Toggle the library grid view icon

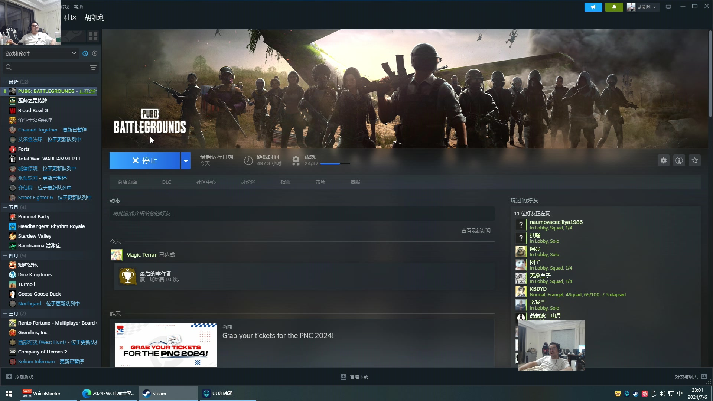[x=93, y=36]
